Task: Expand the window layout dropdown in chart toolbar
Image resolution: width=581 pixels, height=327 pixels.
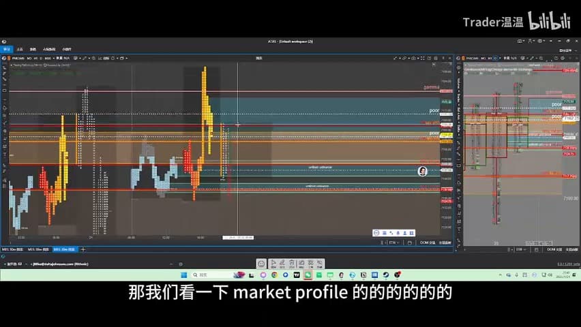Action: pyautogui.click(x=127, y=58)
